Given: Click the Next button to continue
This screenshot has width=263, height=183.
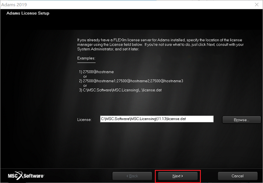Looking at the screenshot, I should click(x=178, y=176).
